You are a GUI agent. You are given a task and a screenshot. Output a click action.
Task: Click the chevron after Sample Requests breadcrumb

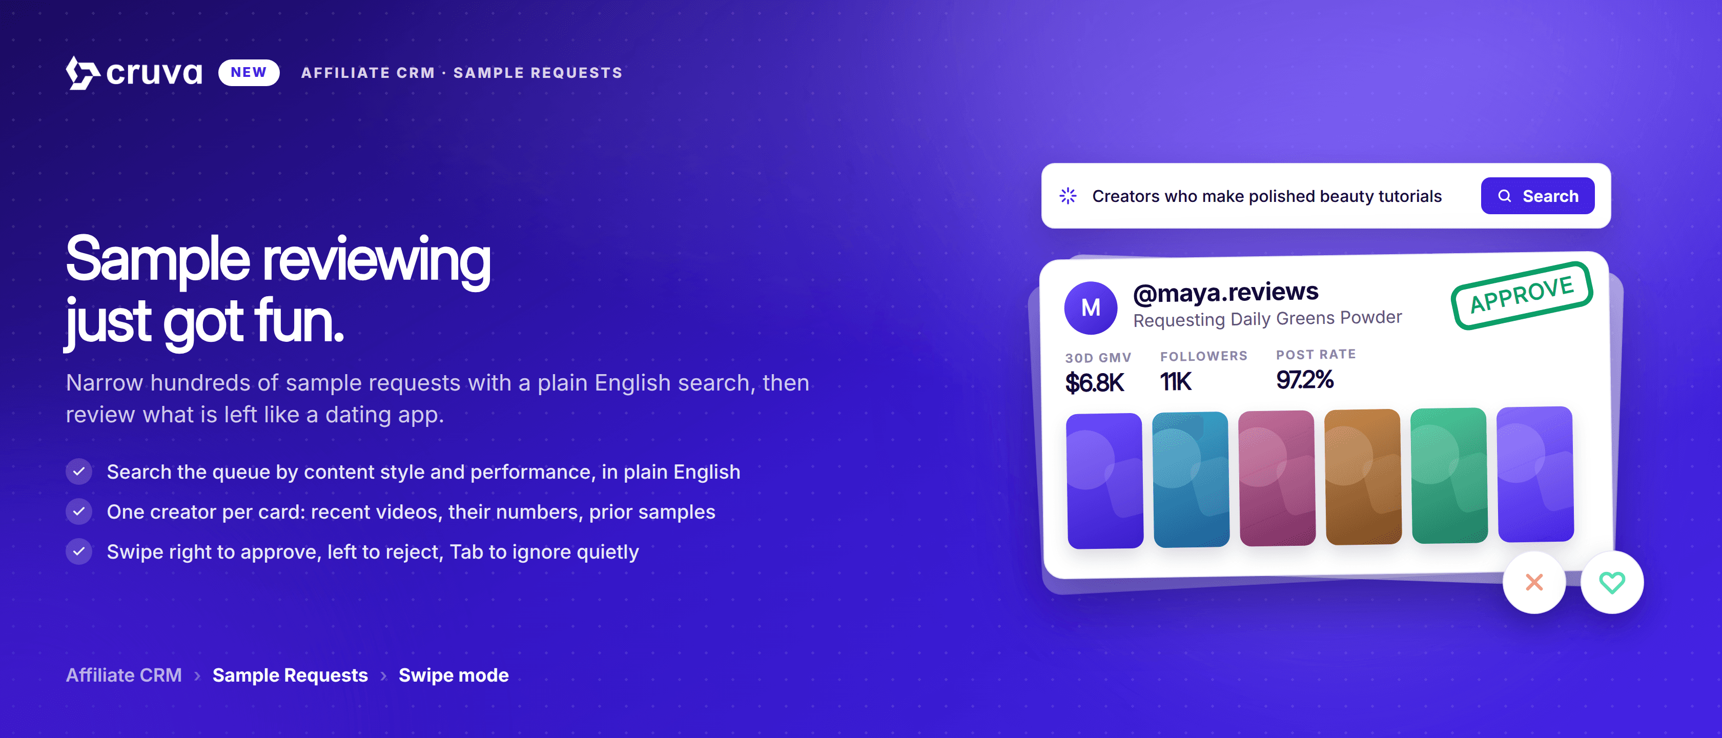pos(383,676)
